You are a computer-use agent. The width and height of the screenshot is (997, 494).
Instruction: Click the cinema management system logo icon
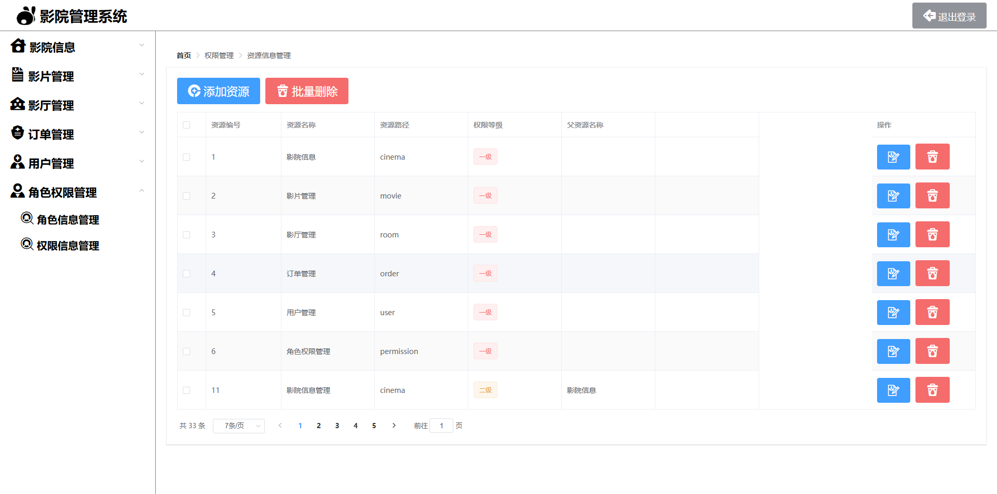[x=24, y=15]
